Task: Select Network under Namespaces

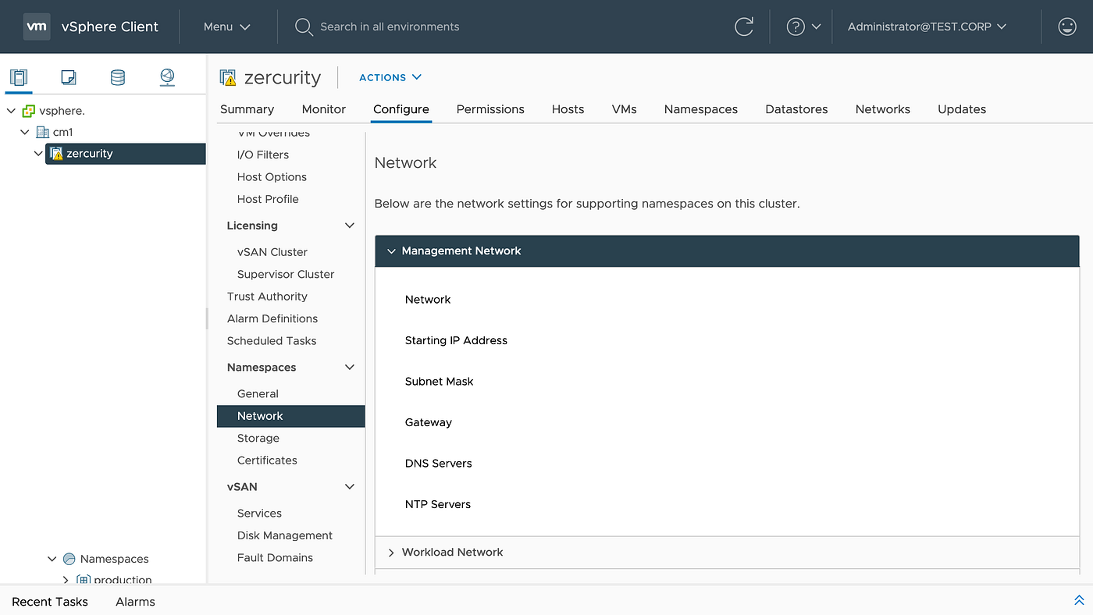Action: [x=291, y=416]
